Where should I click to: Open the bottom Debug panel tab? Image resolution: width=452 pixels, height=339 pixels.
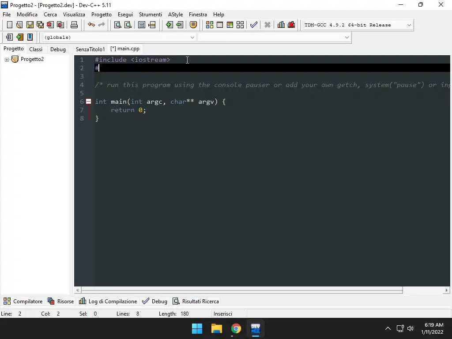coord(155,301)
